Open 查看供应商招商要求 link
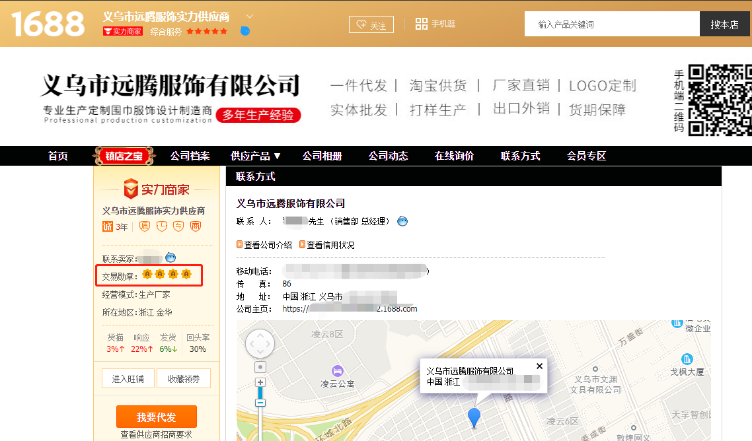 point(157,435)
